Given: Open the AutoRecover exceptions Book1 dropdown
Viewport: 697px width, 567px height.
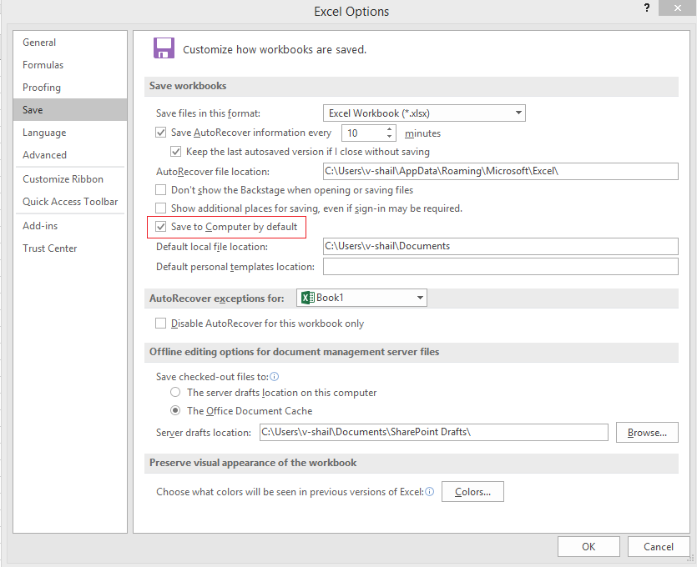Looking at the screenshot, I should pyautogui.click(x=361, y=298).
